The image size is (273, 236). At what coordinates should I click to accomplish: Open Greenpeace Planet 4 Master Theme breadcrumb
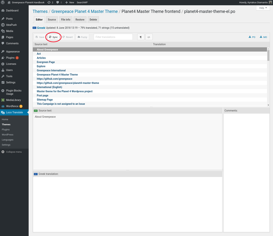pos(85,11)
